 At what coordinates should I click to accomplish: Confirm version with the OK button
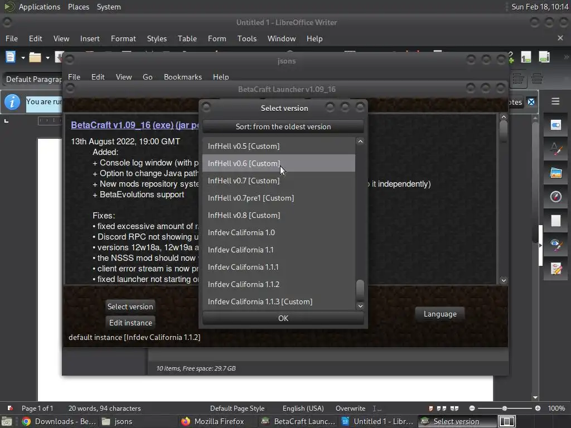click(x=283, y=318)
